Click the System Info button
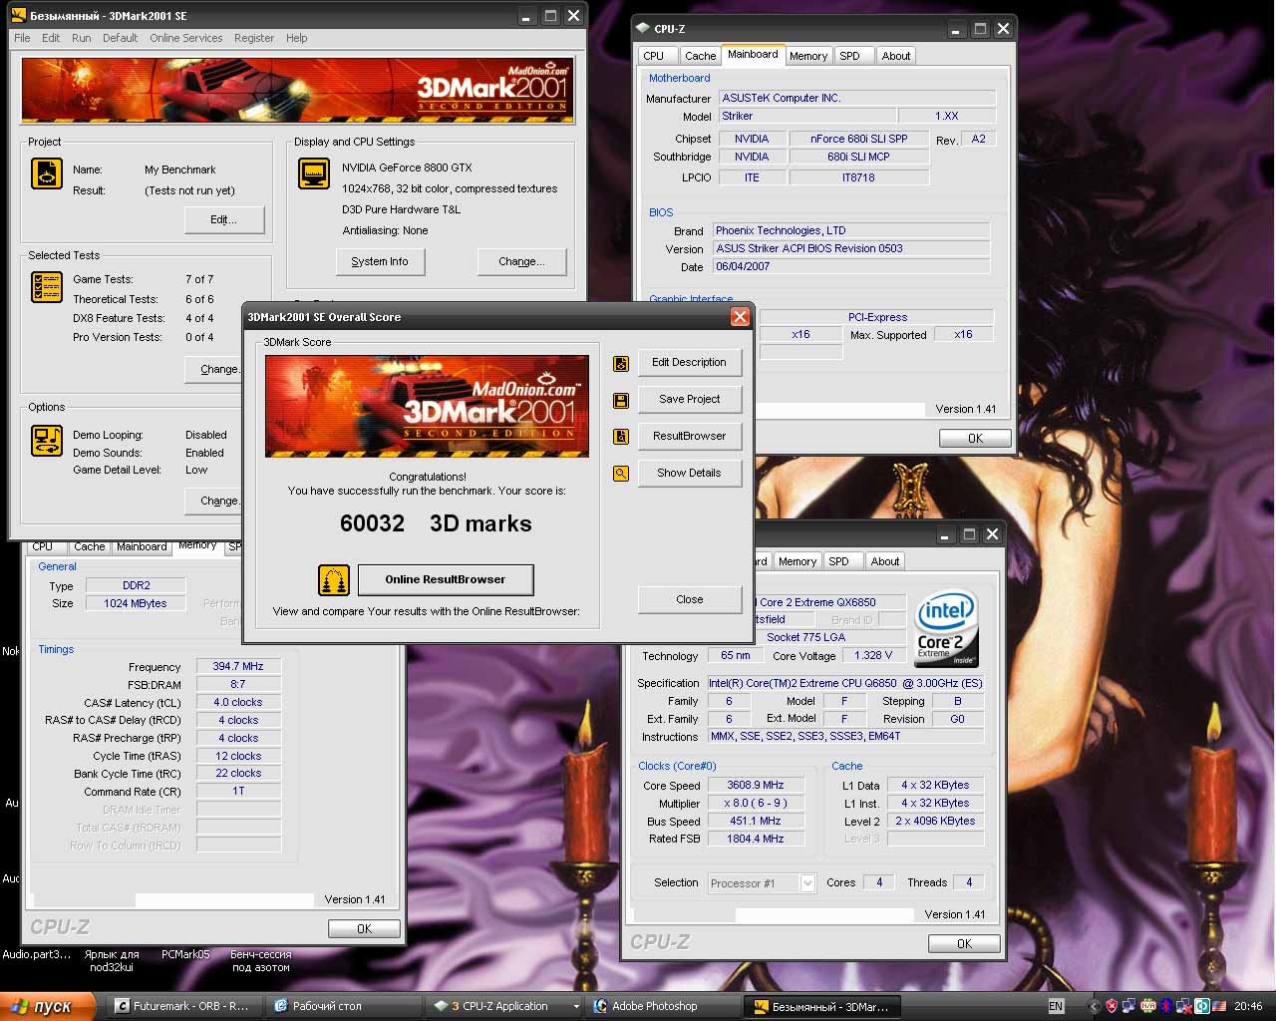The height and width of the screenshot is (1021, 1276). click(380, 261)
